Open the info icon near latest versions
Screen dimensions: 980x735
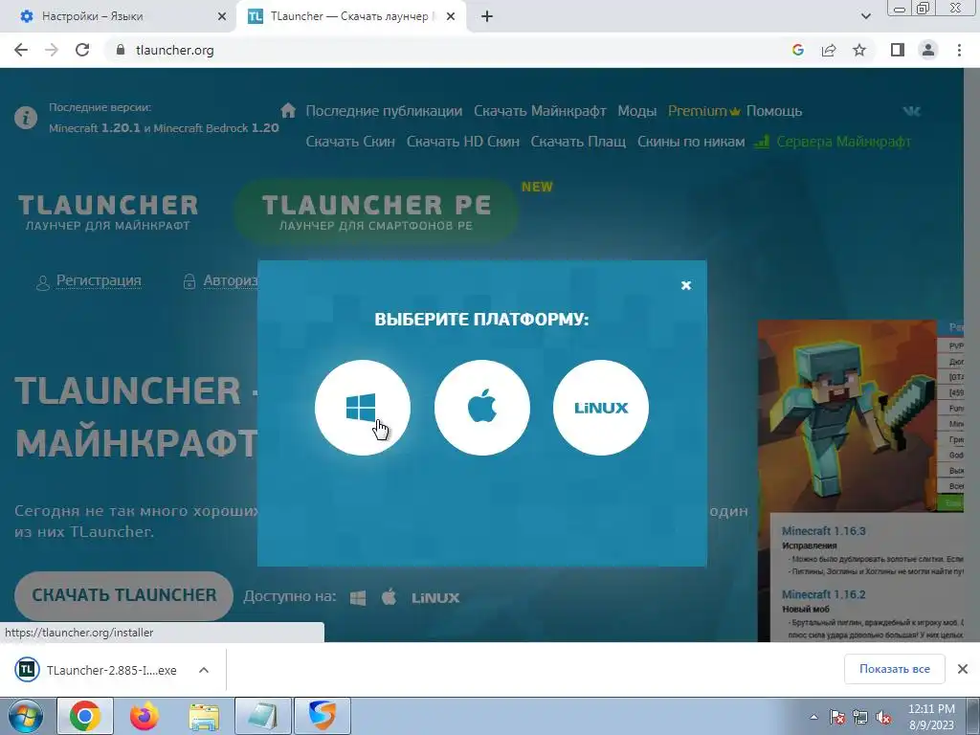tap(26, 118)
